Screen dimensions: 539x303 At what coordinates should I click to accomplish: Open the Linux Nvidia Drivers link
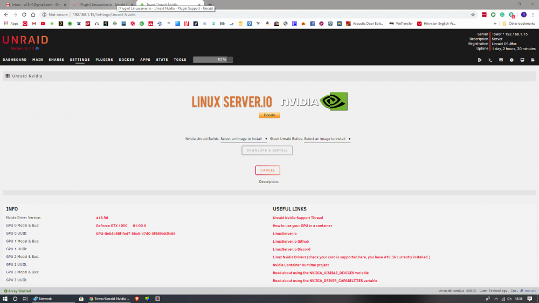pos(351,257)
